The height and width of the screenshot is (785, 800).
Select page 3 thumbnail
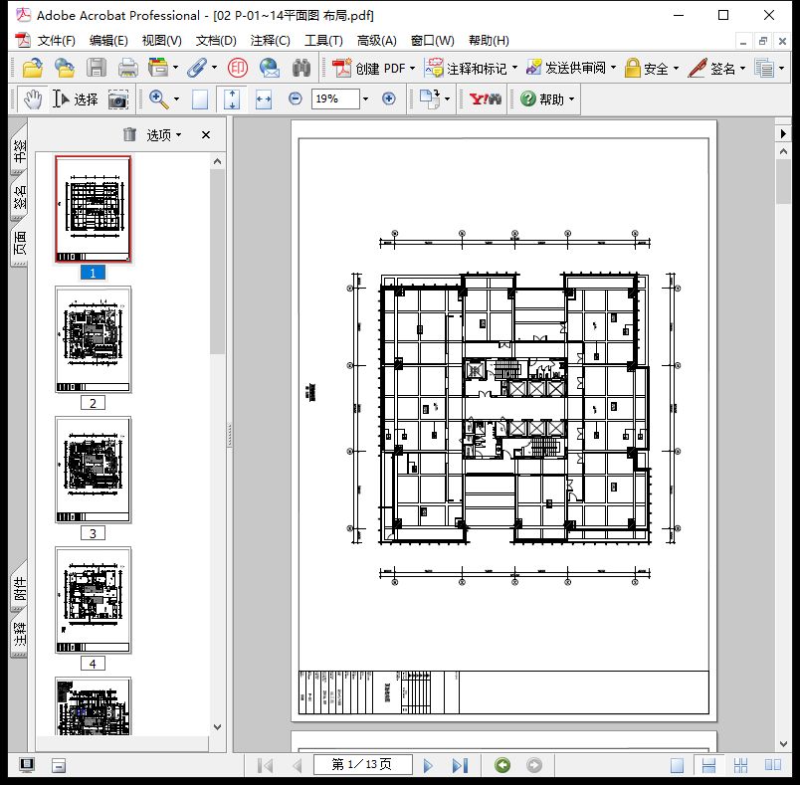point(93,470)
